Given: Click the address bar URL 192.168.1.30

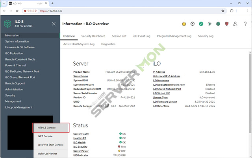Looking at the screenshot, I should coord(51,11).
